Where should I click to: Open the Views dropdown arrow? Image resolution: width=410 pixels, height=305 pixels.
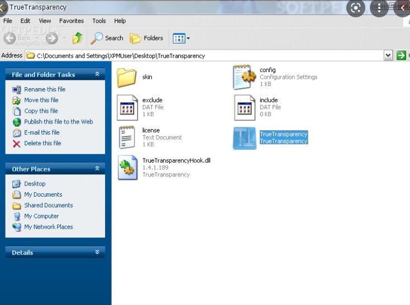point(188,39)
